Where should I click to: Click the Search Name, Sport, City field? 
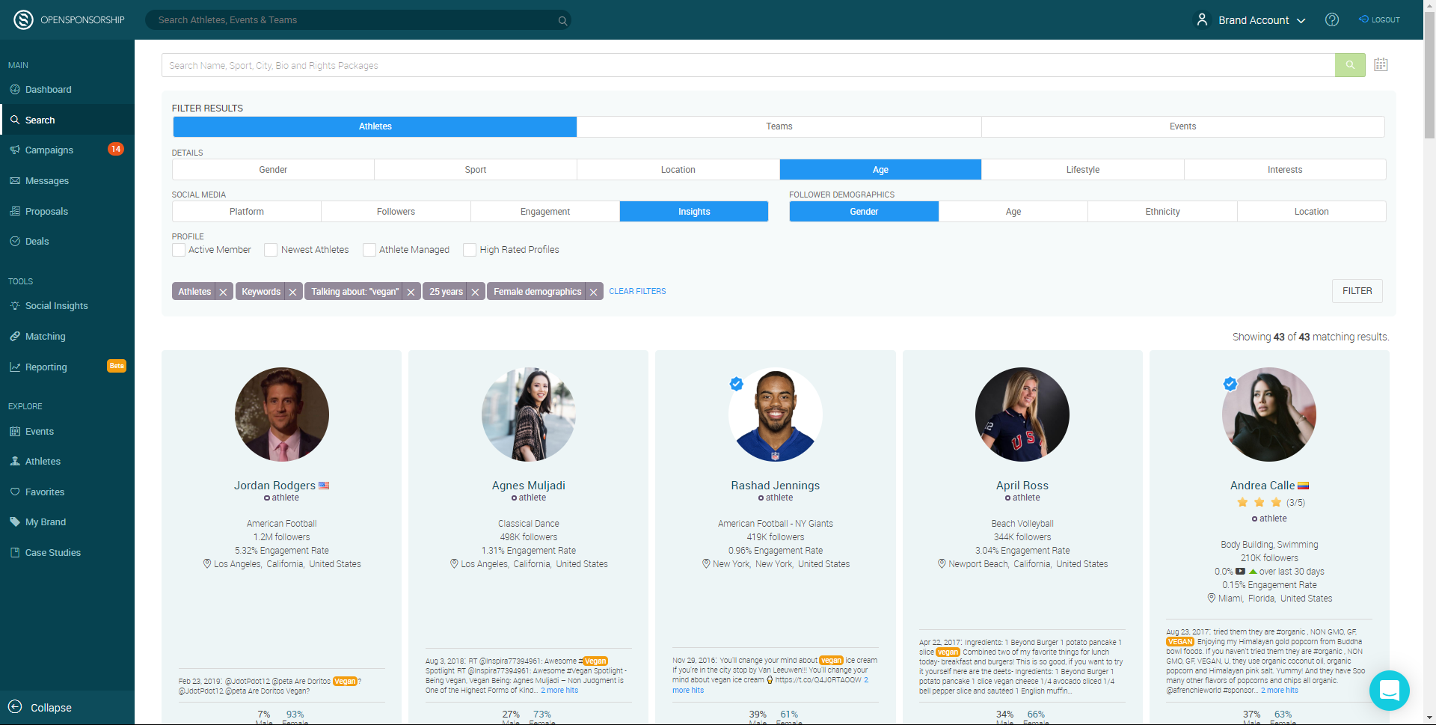click(x=748, y=65)
